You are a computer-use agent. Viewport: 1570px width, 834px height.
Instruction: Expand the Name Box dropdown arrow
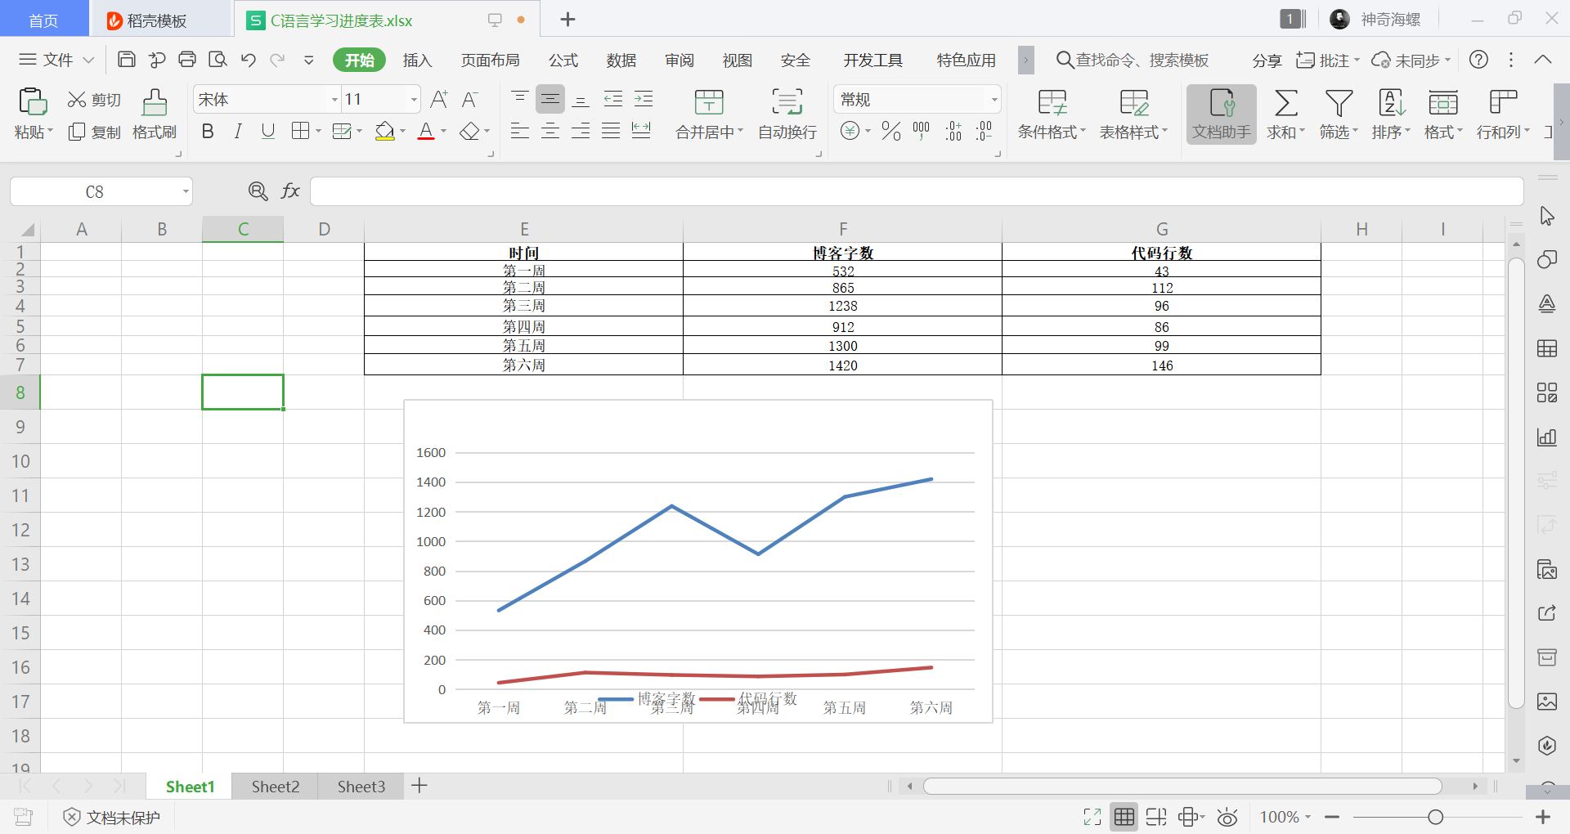tap(186, 192)
